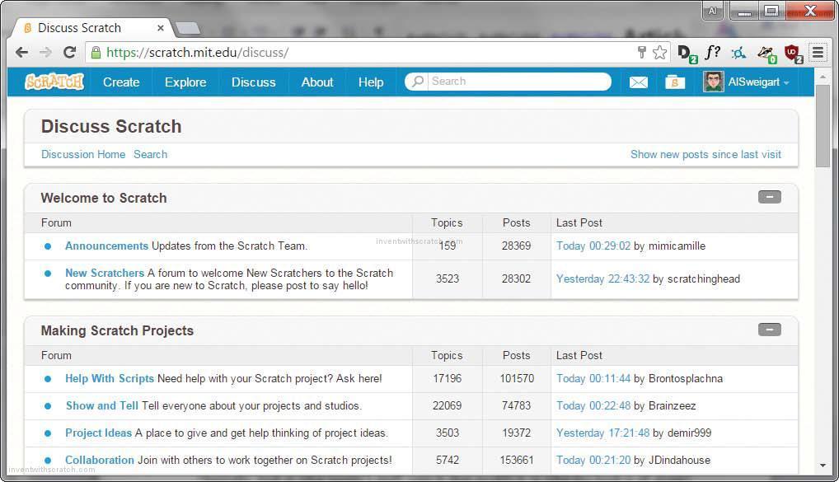Open last post 'Yesterday 17:21:48'
The height and width of the screenshot is (482, 839).
602,433
